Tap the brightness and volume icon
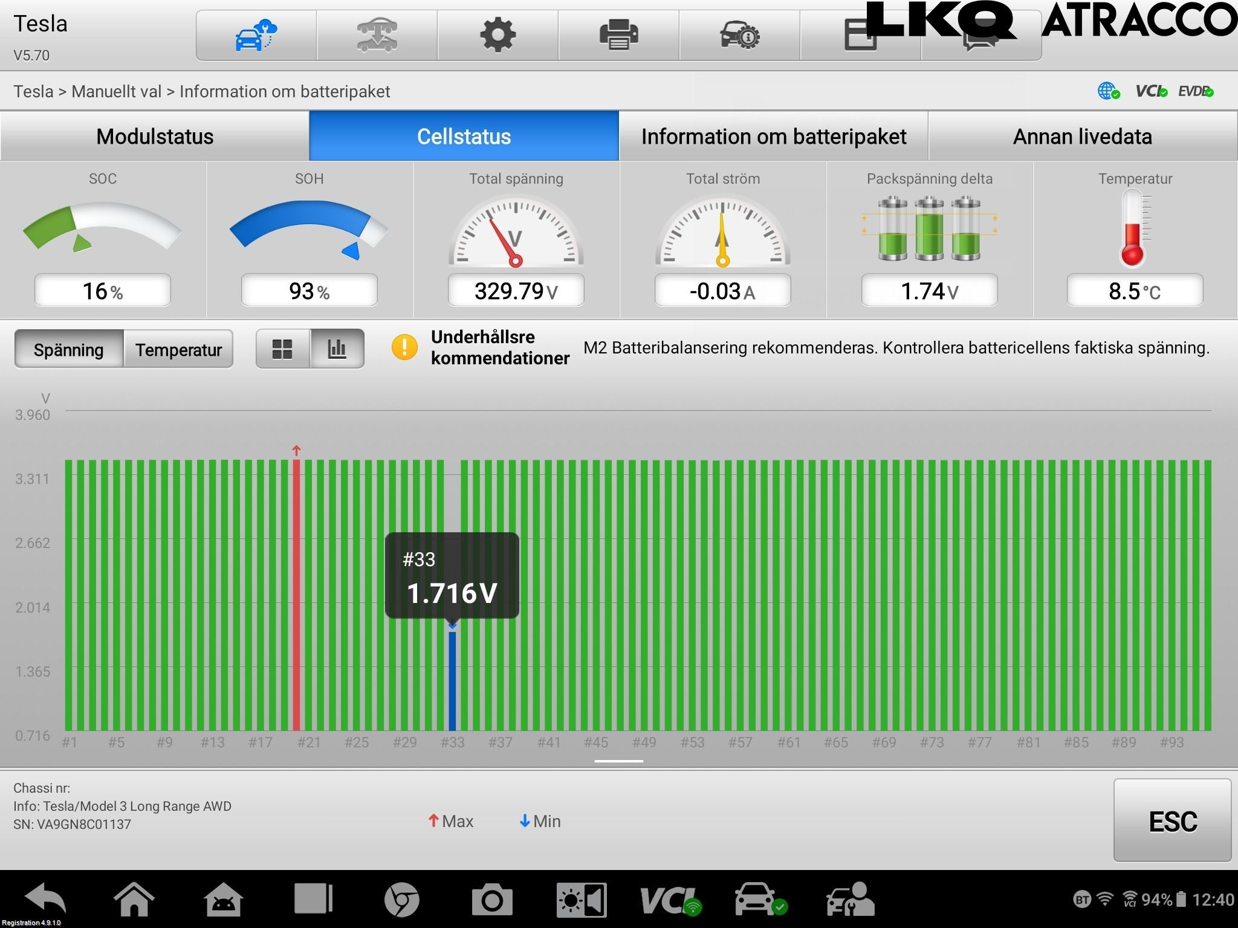 [582, 900]
